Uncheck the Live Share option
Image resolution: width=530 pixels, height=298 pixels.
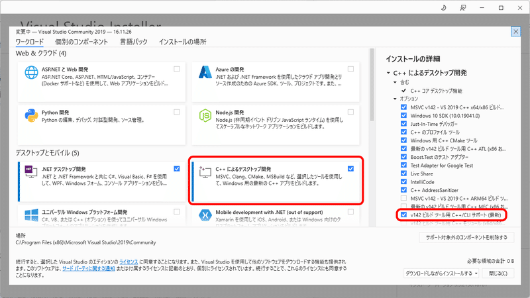point(403,174)
